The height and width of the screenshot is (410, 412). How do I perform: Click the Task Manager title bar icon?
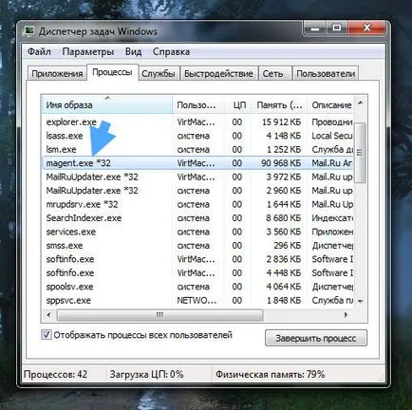(x=29, y=31)
